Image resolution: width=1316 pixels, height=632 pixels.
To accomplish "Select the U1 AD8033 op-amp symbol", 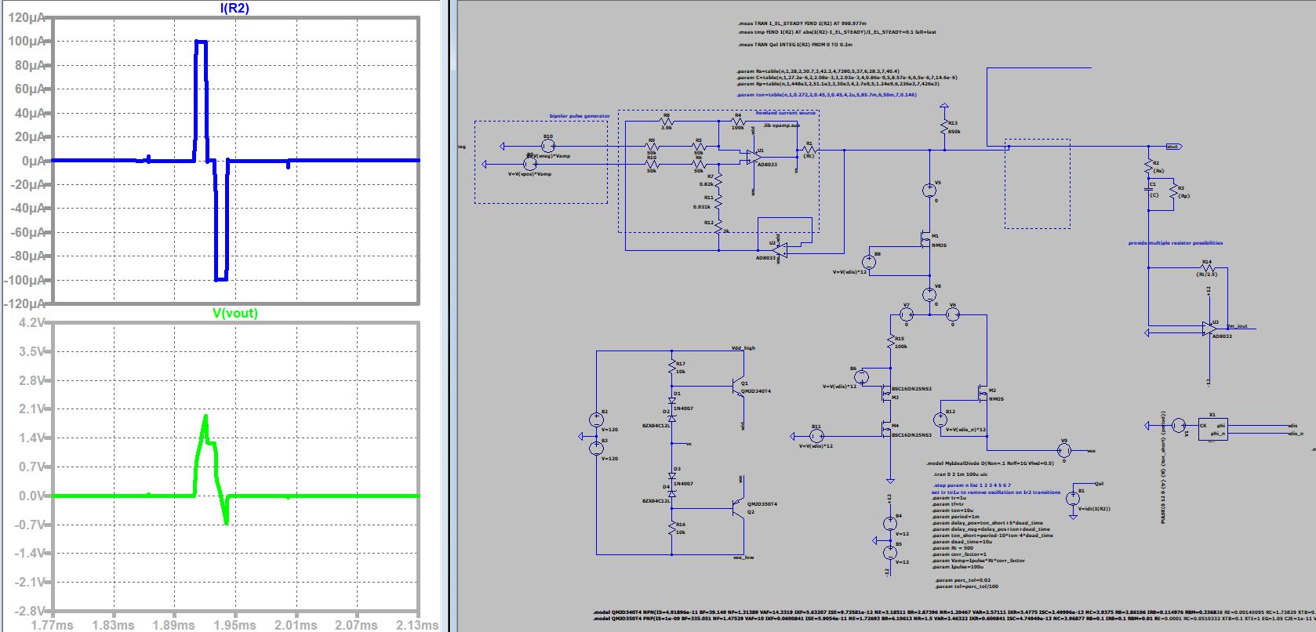I will 753,158.
